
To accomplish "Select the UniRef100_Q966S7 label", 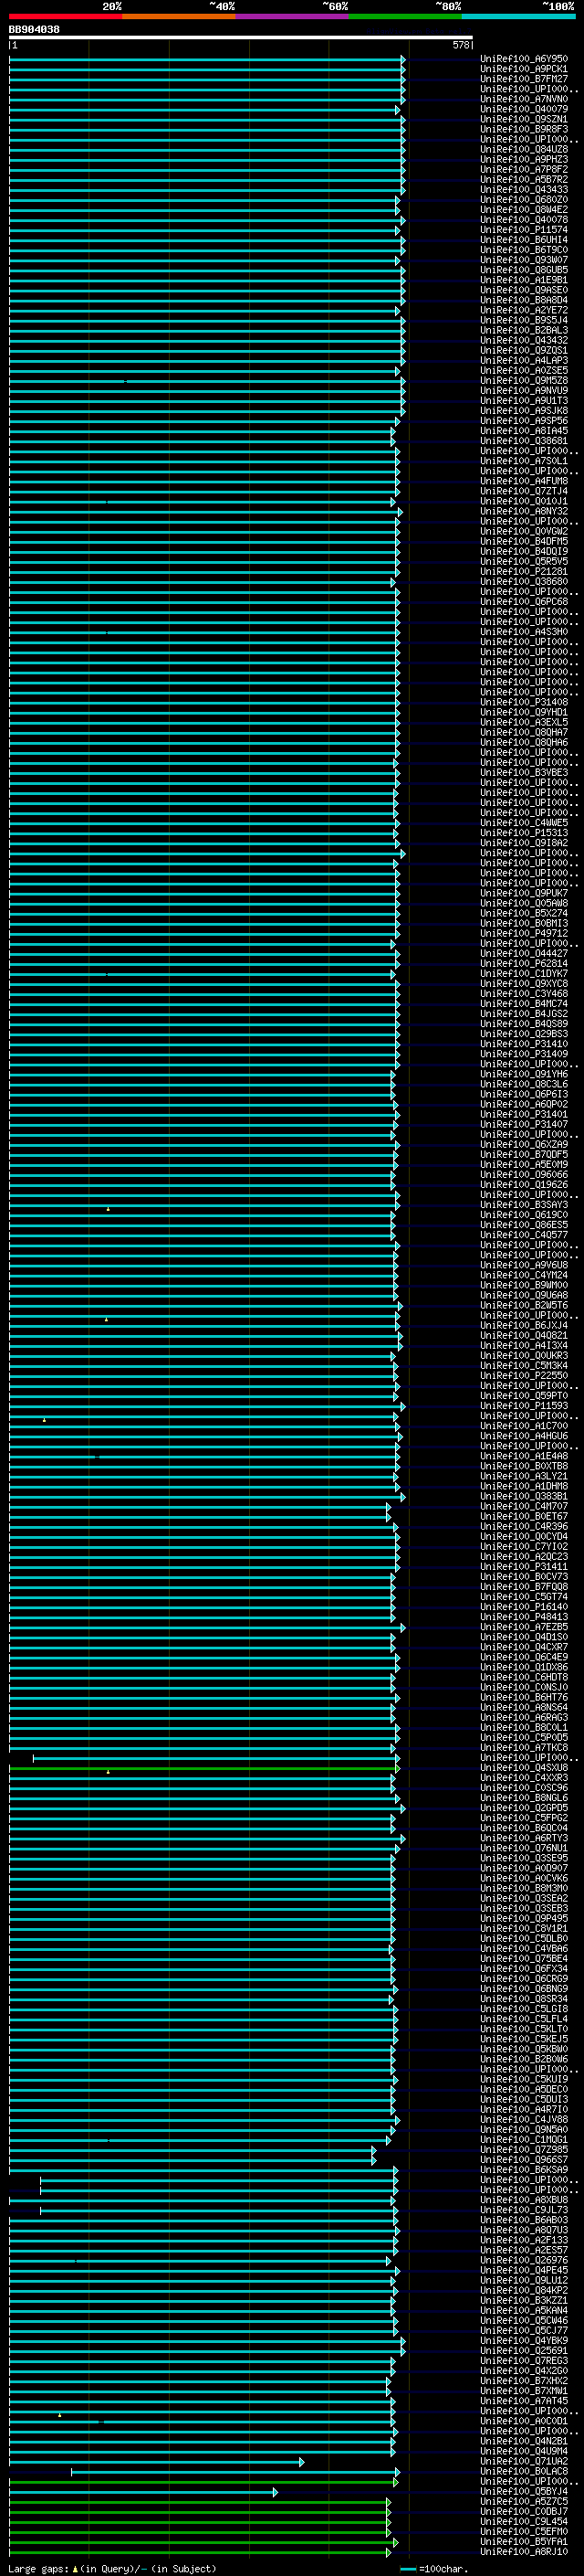I will tap(524, 2160).
